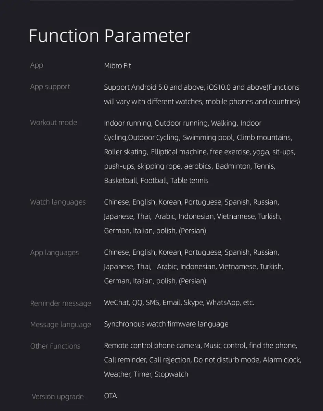The width and height of the screenshot is (323, 411).
Task: Click the Remote control phone camera line
Action: coord(201,346)
